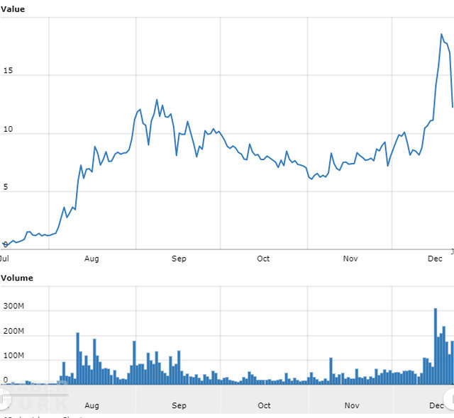The height and width of the screenshot is (418, 454).
Task: Click the Volume chart title
Action: (16, 278)
